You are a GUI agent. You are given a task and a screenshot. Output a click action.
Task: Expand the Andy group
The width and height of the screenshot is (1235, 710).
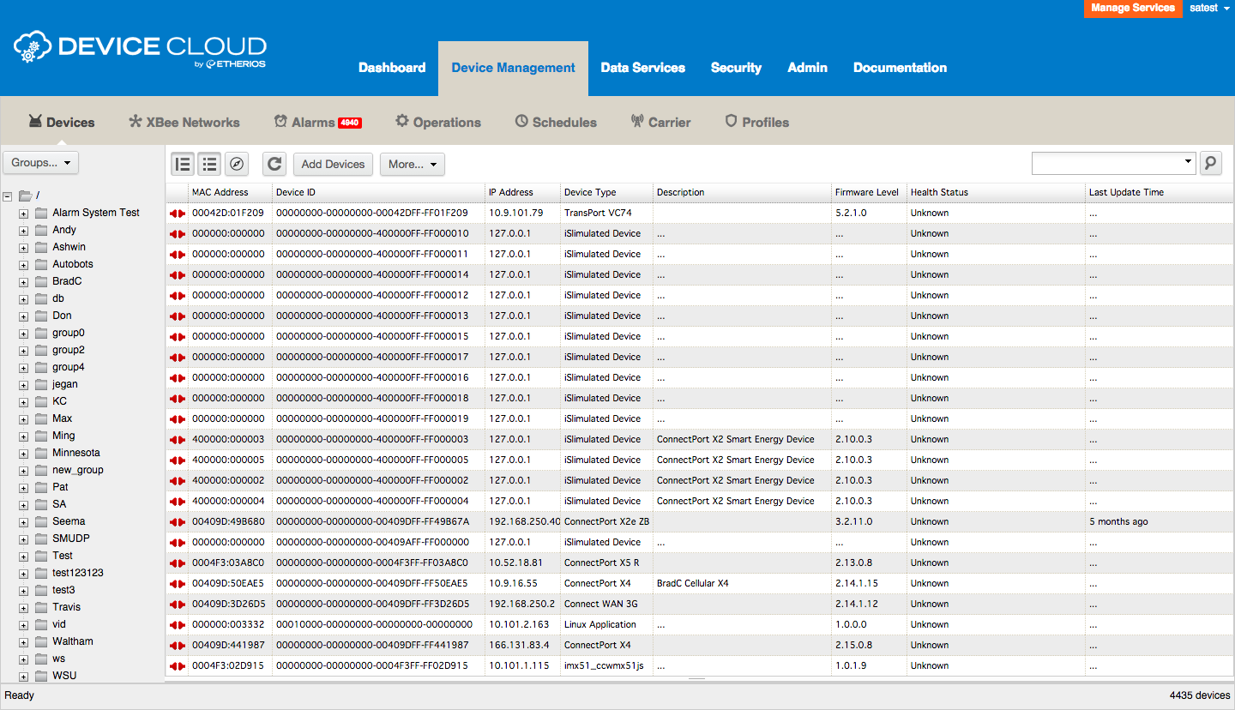[23, 230]
